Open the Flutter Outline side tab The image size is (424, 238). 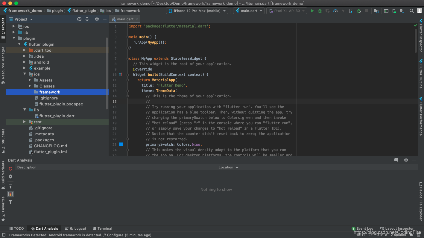421,74
